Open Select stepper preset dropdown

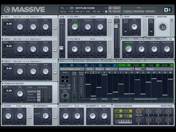pyautogui.click(x=72, y=69)
